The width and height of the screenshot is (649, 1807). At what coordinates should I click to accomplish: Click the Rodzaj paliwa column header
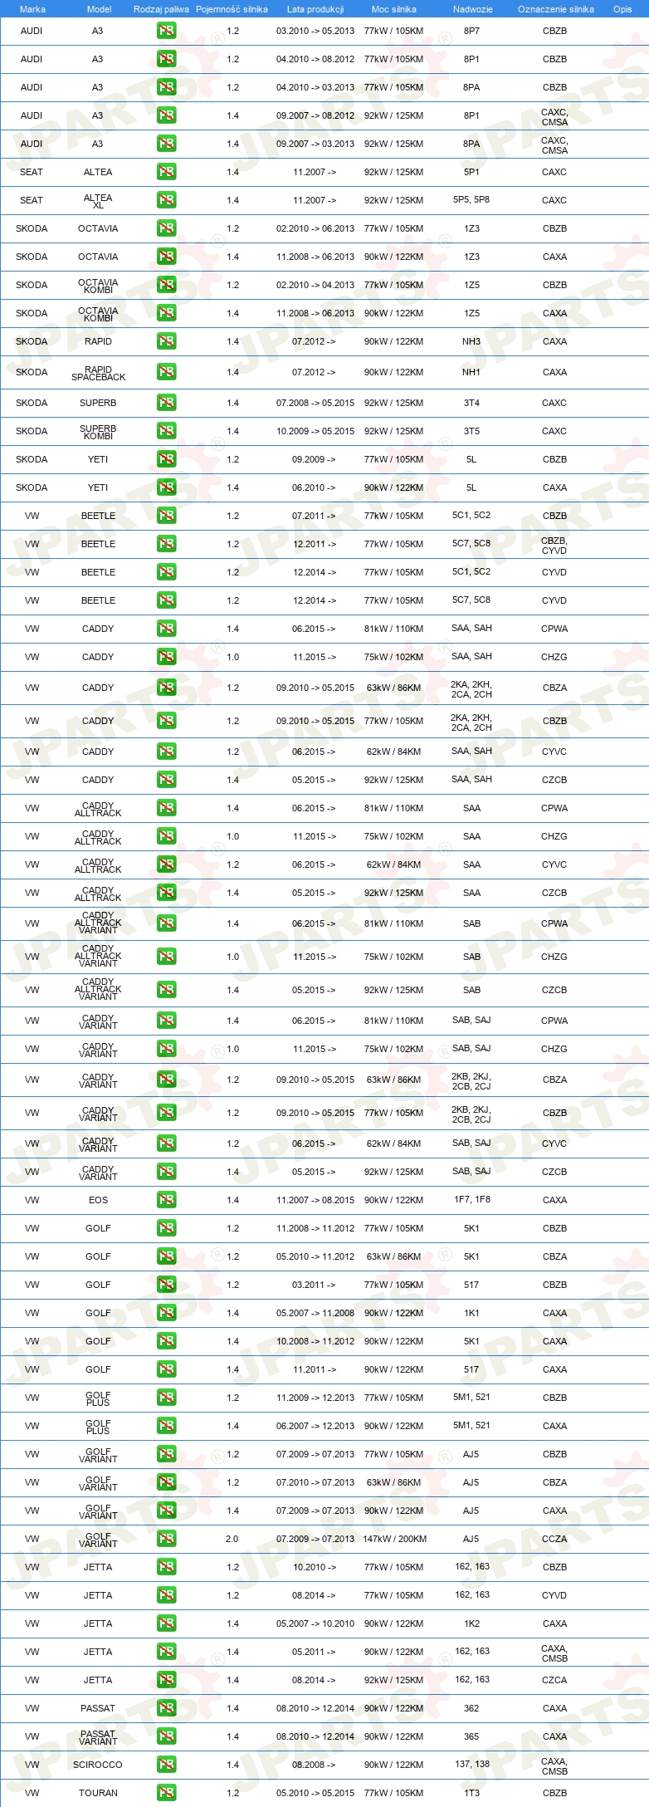(161, 9)
